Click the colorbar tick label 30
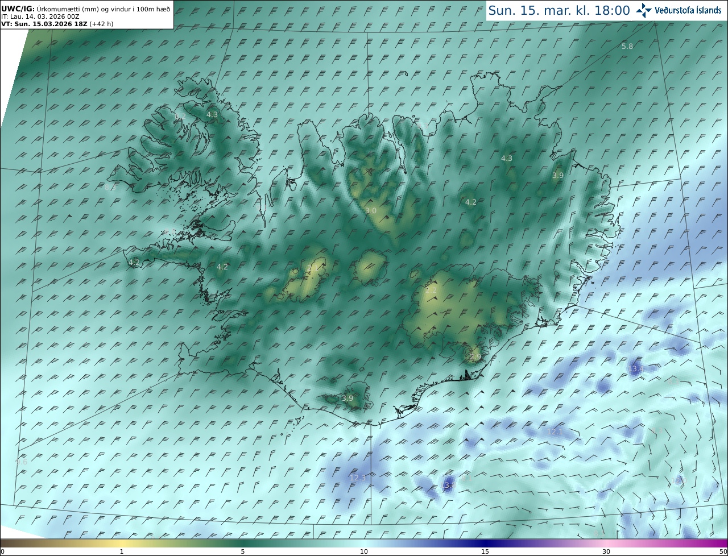This screenshot has width=728, height=556. (606, 551)
